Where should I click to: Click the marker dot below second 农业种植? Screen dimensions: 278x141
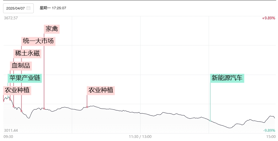tap(87, 107)
